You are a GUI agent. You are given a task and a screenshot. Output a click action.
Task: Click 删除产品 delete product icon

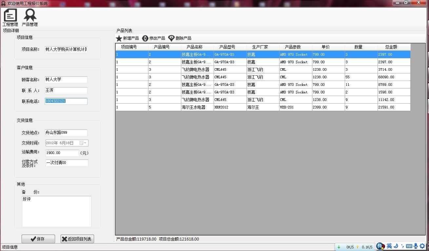coord(171,38)
